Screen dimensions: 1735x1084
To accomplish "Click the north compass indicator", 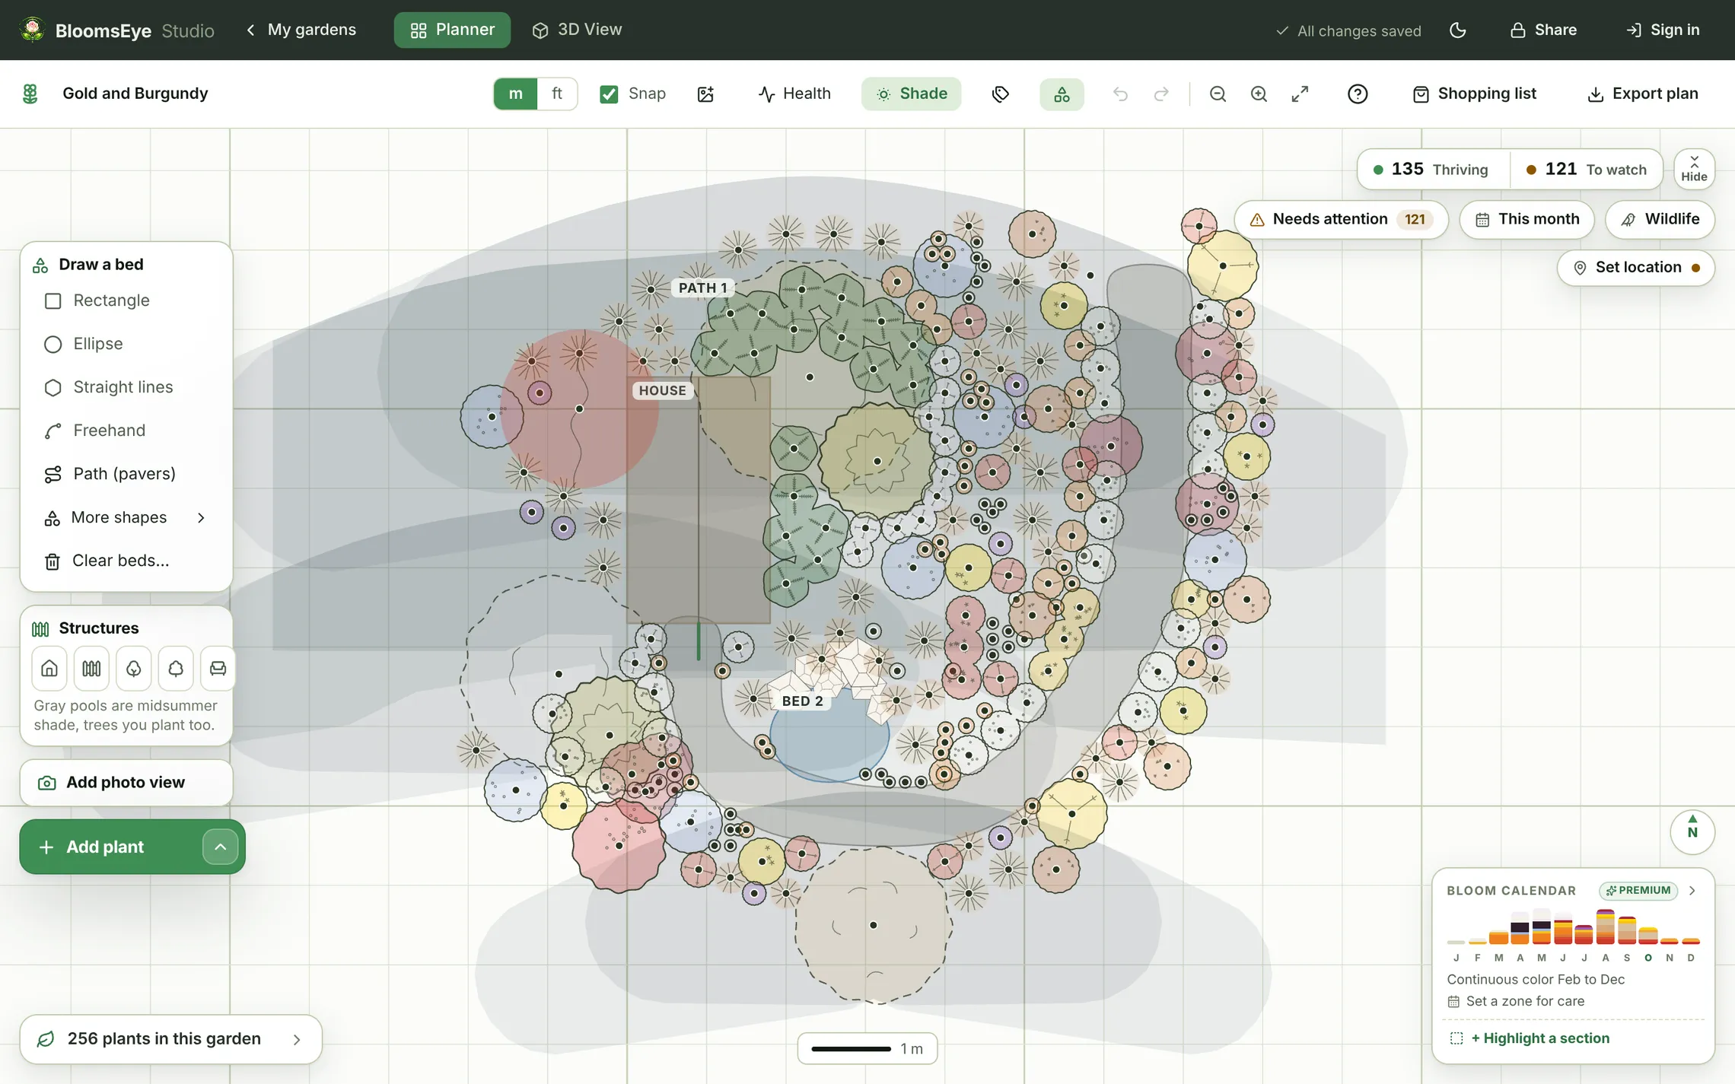I will coord(1692,831).
